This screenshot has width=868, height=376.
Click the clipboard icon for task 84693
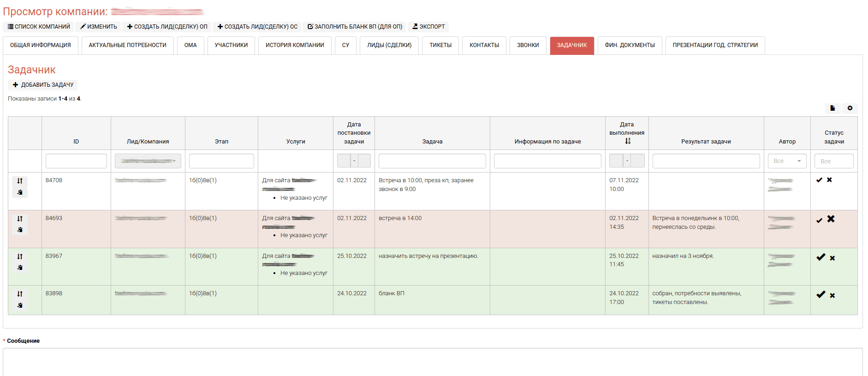click(20, 230)
